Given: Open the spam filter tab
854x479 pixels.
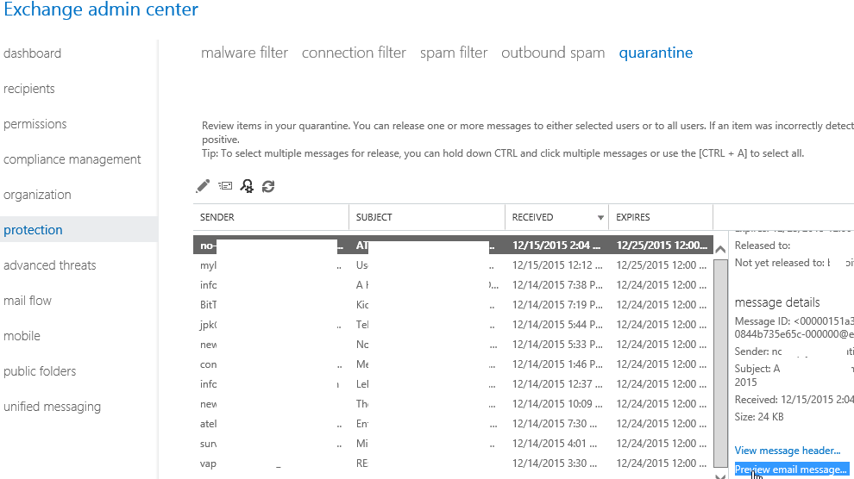Looking at the screenshot, I should 454,53.
